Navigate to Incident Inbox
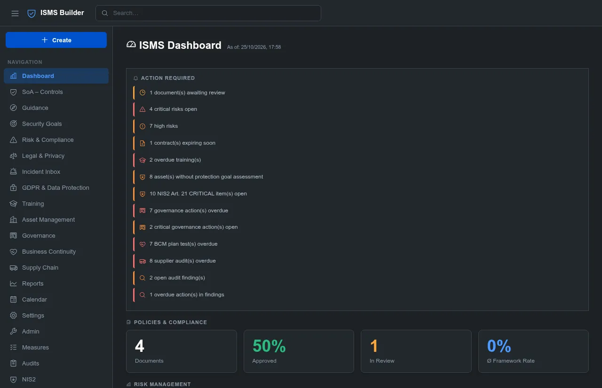This screenshot has width=602, height=388. coord(56,172)
